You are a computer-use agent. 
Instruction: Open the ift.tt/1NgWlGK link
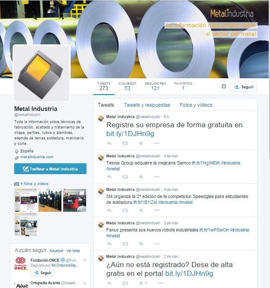[x=206, y=163]
